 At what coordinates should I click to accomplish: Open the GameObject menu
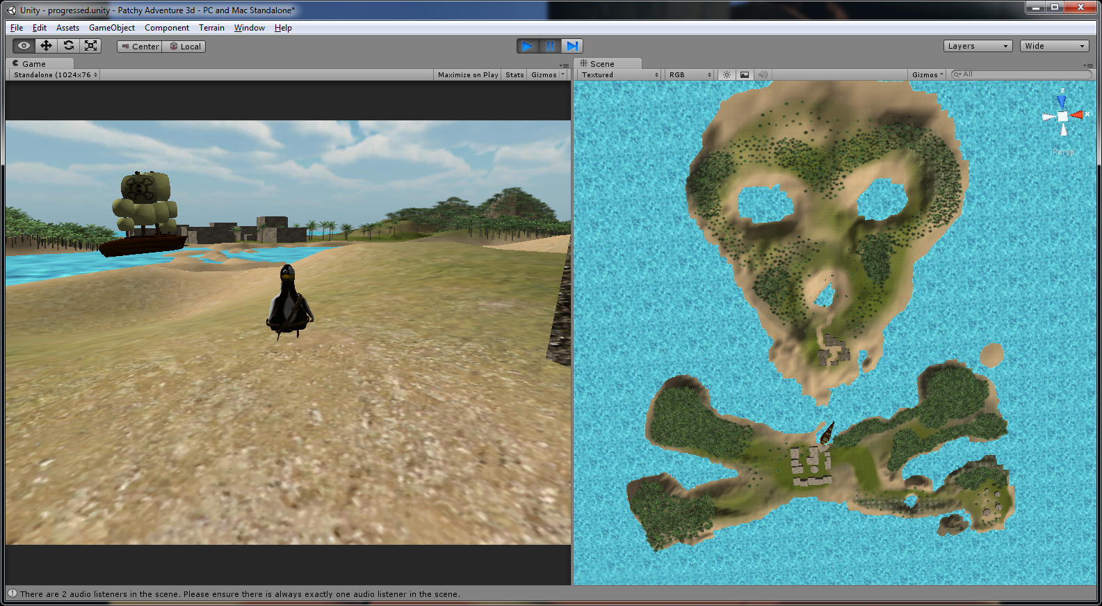point(111,28)
